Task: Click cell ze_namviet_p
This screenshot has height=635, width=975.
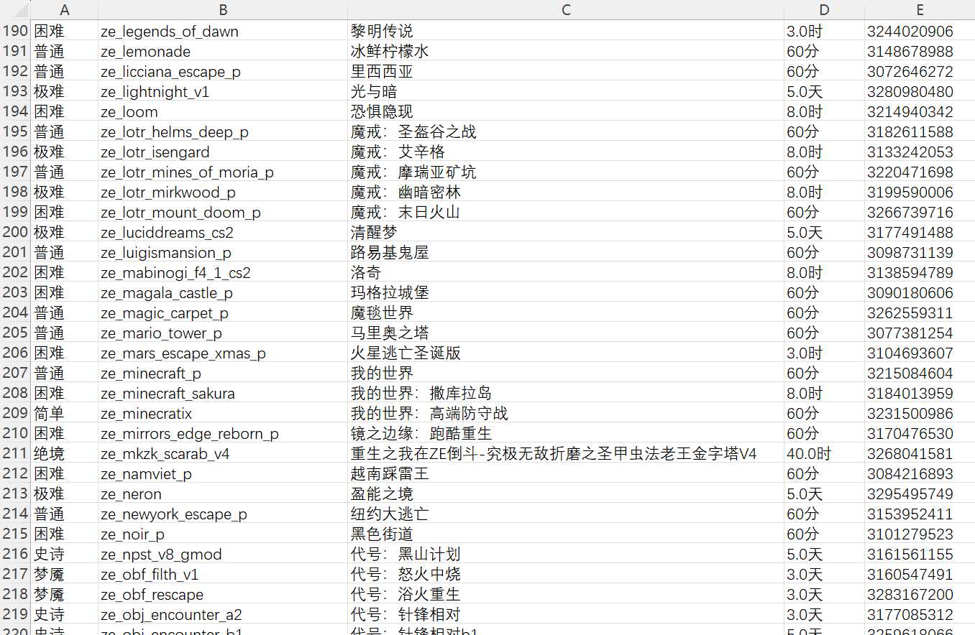Action: click(x=223, y=474)
